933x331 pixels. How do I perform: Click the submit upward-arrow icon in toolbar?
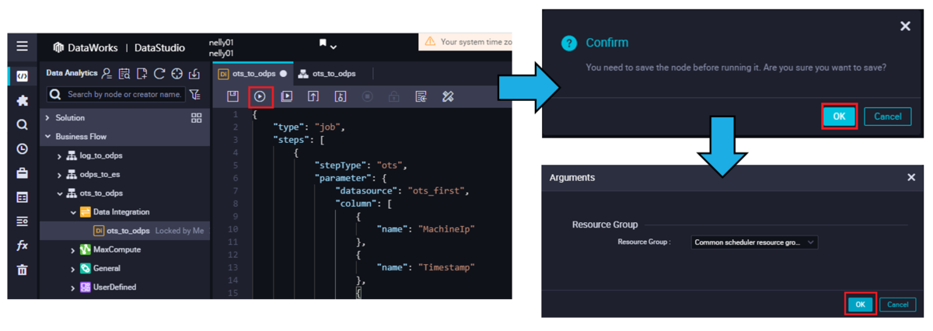pyautogui.click(x=313, y=96)
